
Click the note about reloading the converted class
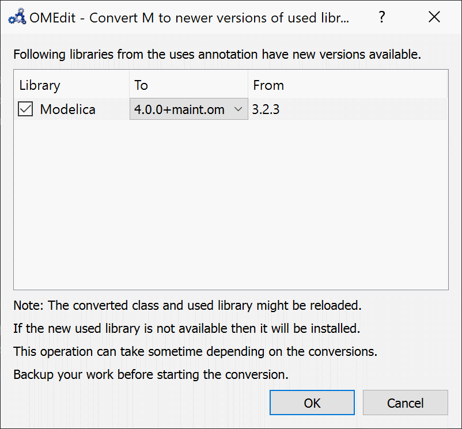(x=187, y=305)
